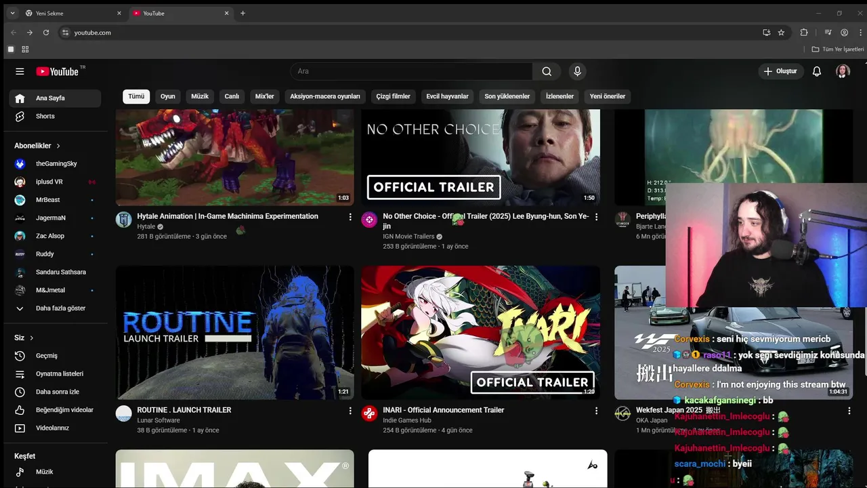Screen dimensions: 867x488
Task: Select the Tümü filter chip
Action: (136, 96)
